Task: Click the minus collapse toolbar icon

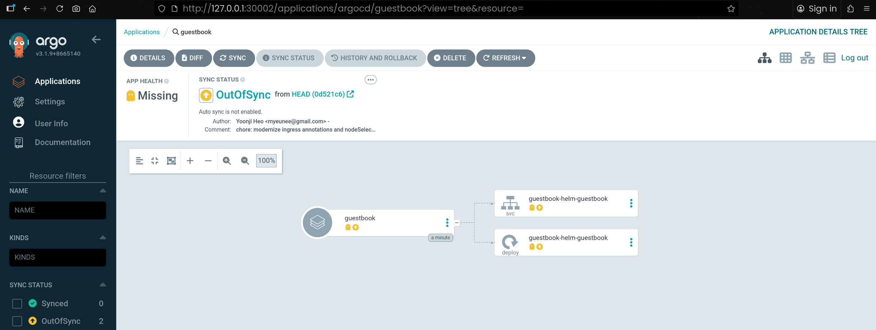Action: click(x=208, y=161)
